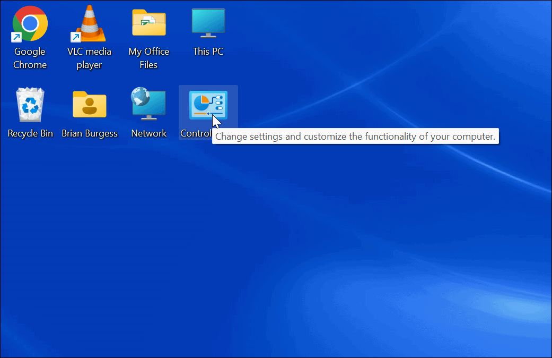Click the recycle symbol on Recycle Bin
Screen dimensions: 552x358
coord(30,105)
